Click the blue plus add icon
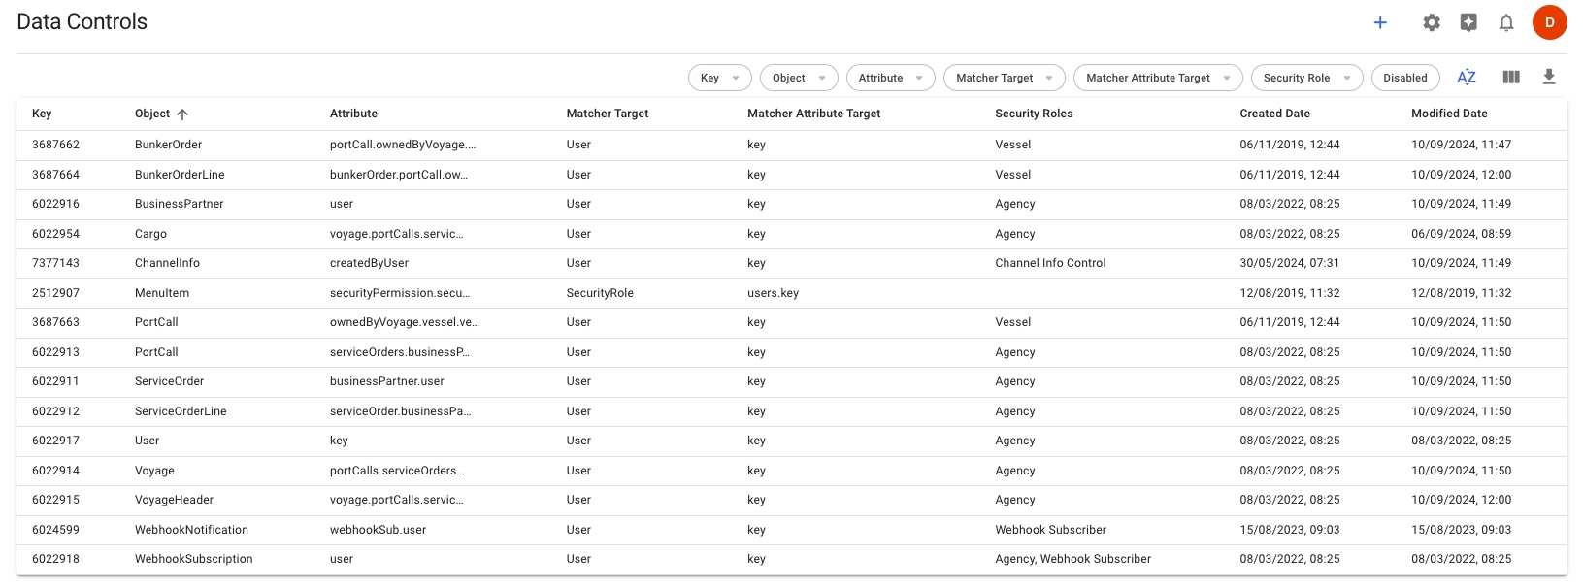 1380,22
